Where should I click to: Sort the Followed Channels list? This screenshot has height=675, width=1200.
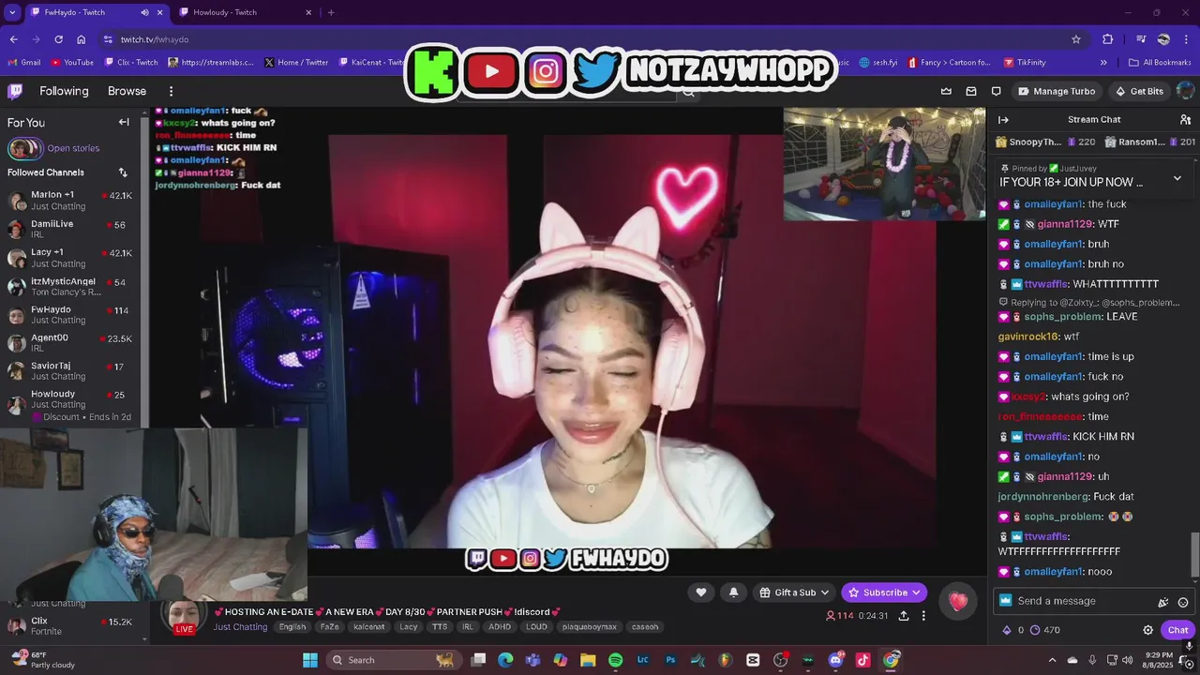pos(123,172)
